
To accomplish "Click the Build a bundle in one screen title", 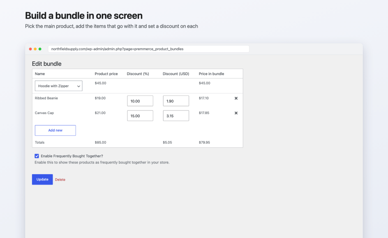I will coord(84,15).
